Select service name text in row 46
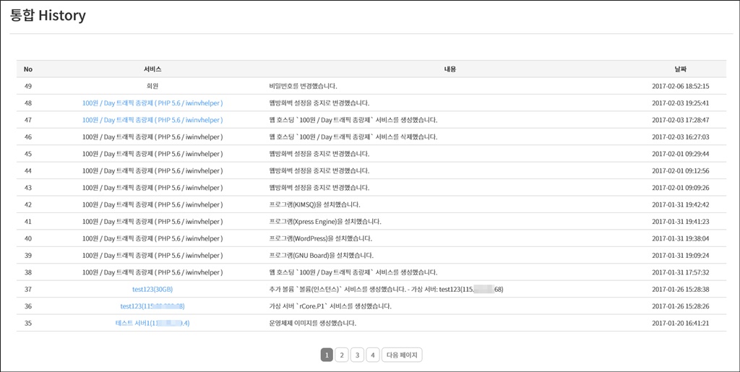The image size is (740, 372). (x=152, y=137)
